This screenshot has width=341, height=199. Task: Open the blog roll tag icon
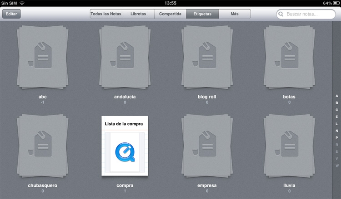[x=207, y=57]
